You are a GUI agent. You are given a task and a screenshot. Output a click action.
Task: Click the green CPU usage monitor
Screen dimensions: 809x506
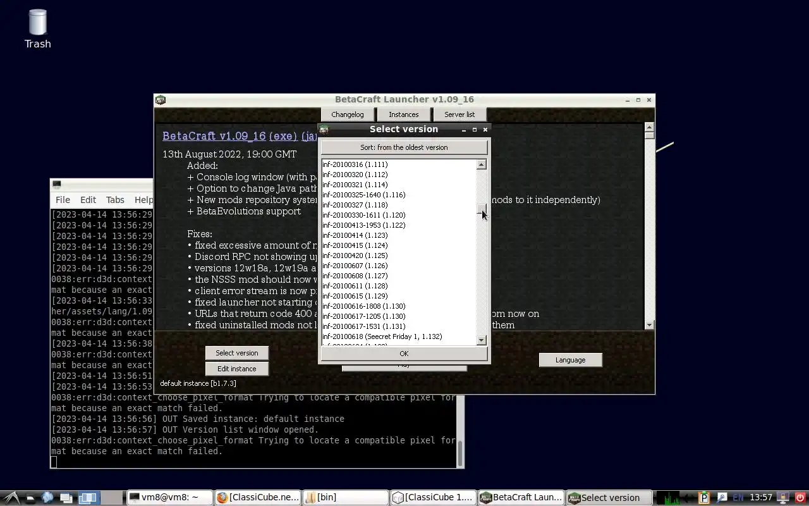[667, 498]
